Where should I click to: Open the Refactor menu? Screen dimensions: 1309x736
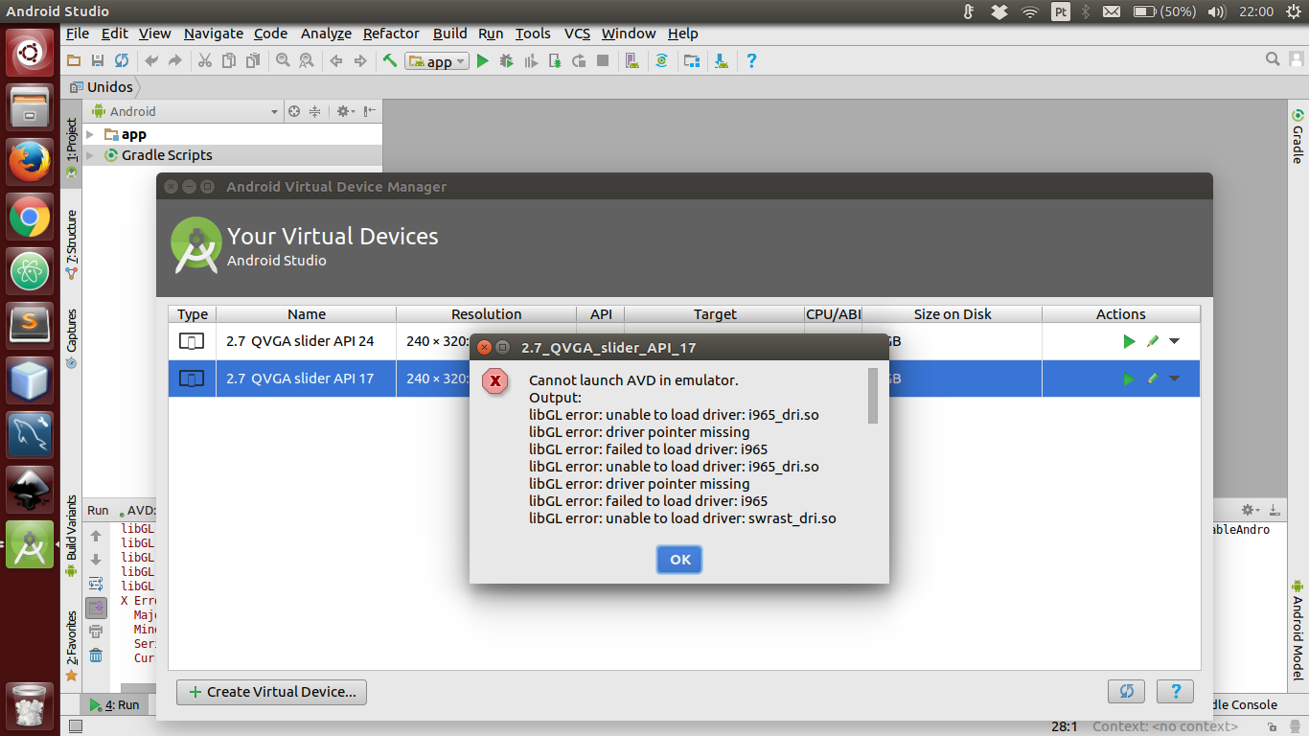[391, 33]
